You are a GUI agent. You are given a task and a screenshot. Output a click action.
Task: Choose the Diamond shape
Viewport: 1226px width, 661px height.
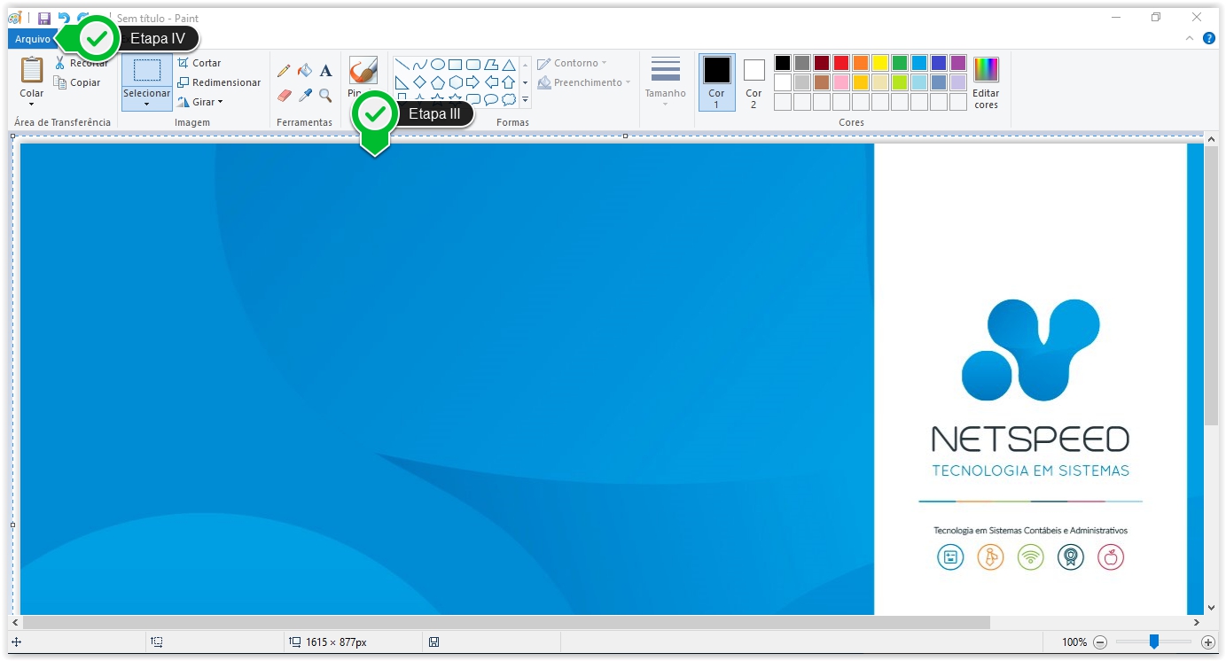(419, 82)
